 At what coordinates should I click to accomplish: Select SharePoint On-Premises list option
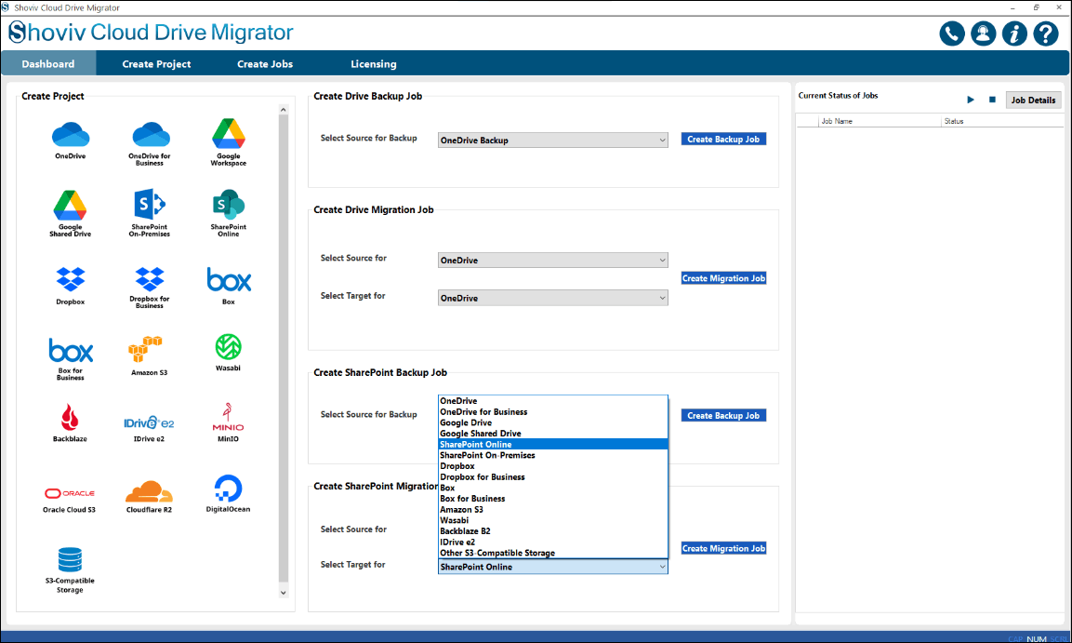552,455
